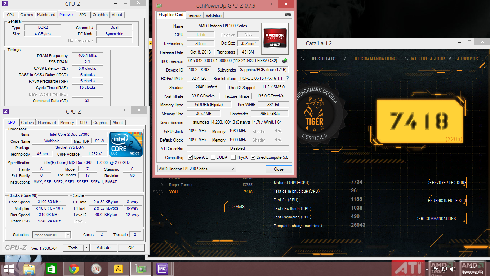
Task: Switch to GPU-Z Sensors tab
Action: 194,15
